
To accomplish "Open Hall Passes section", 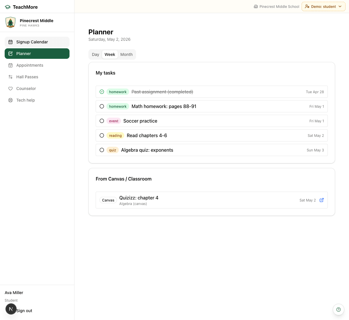I will (x=37, y=77).
